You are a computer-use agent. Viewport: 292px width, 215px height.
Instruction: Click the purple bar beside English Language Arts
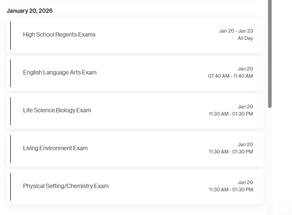[11, 73]
